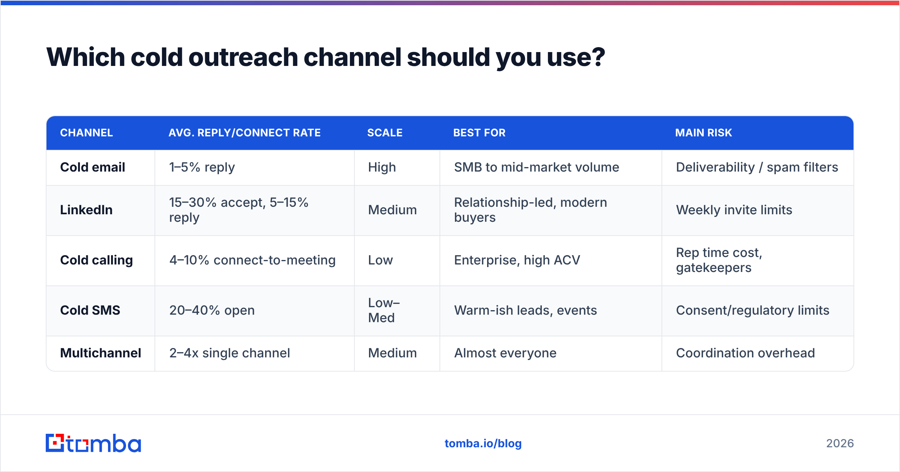This screenshot has height=472, width=900.
Task: Click the 'Multichannel' row label
Action: tap(100, 353)
